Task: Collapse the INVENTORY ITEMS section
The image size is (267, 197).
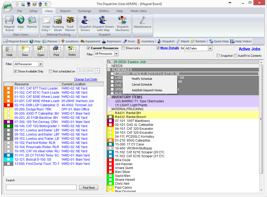Action: (x=109, y=97)
